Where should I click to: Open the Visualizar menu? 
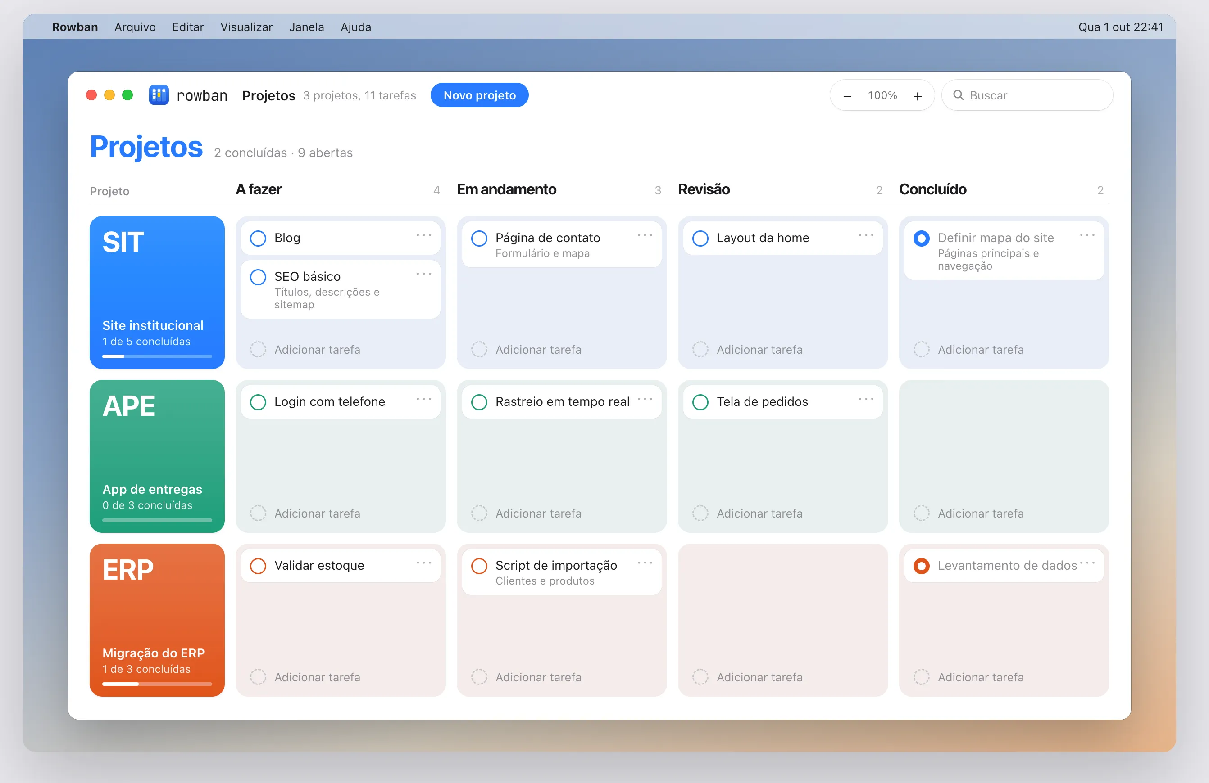246,27
